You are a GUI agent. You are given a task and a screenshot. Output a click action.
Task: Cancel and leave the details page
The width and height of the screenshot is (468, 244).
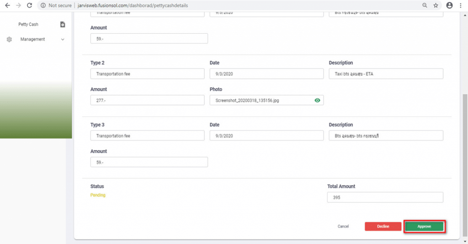tap(343, 226)
